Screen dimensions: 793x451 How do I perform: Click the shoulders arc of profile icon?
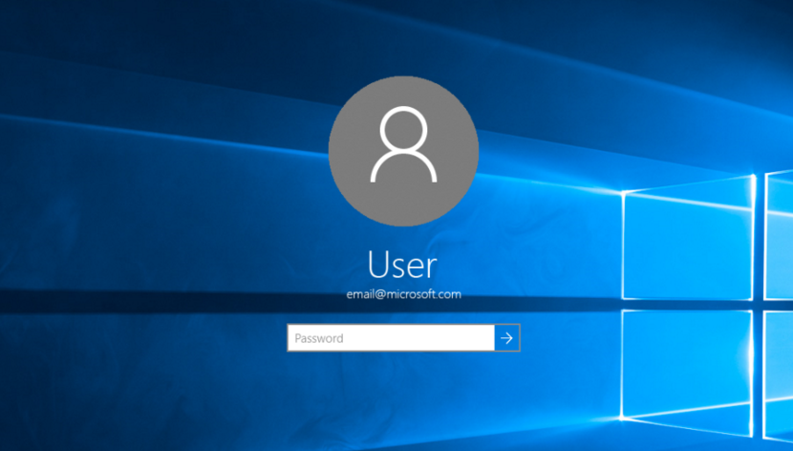click(x=403, y=167)
